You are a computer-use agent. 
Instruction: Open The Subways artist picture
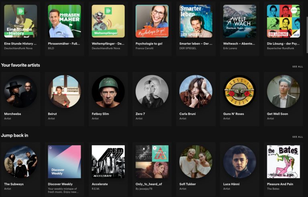pyautogui.click(x=20, y=162)
